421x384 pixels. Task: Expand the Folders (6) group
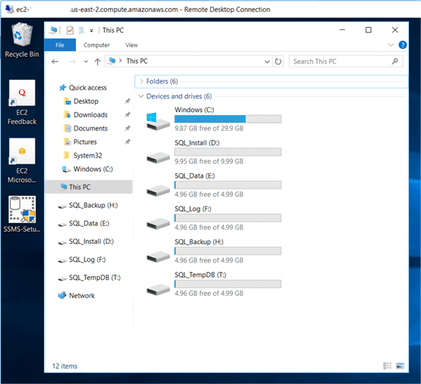point(142,81)
